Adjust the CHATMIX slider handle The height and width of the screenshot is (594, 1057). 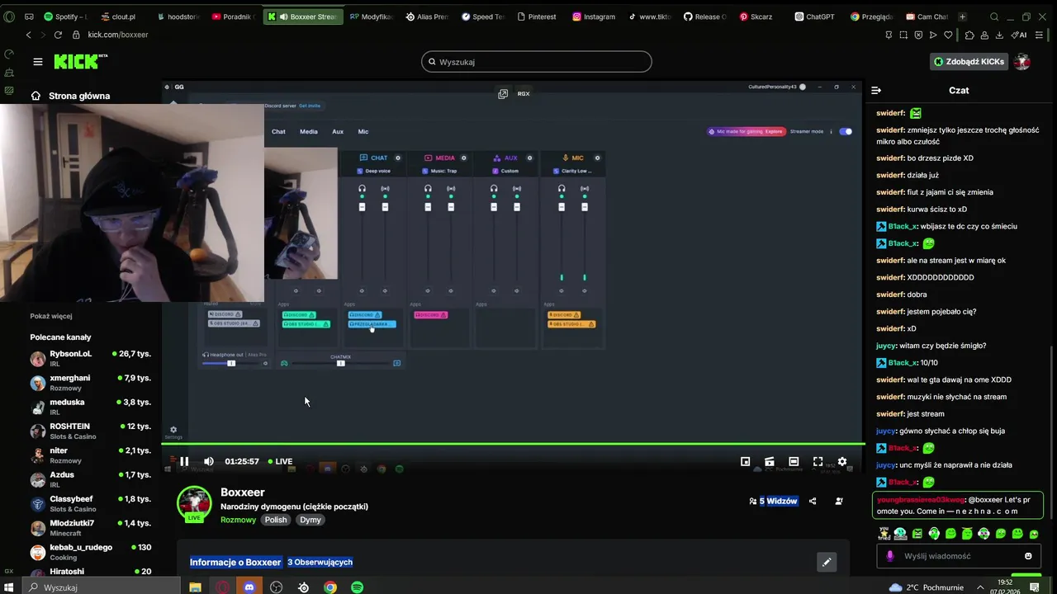point(340,363)
